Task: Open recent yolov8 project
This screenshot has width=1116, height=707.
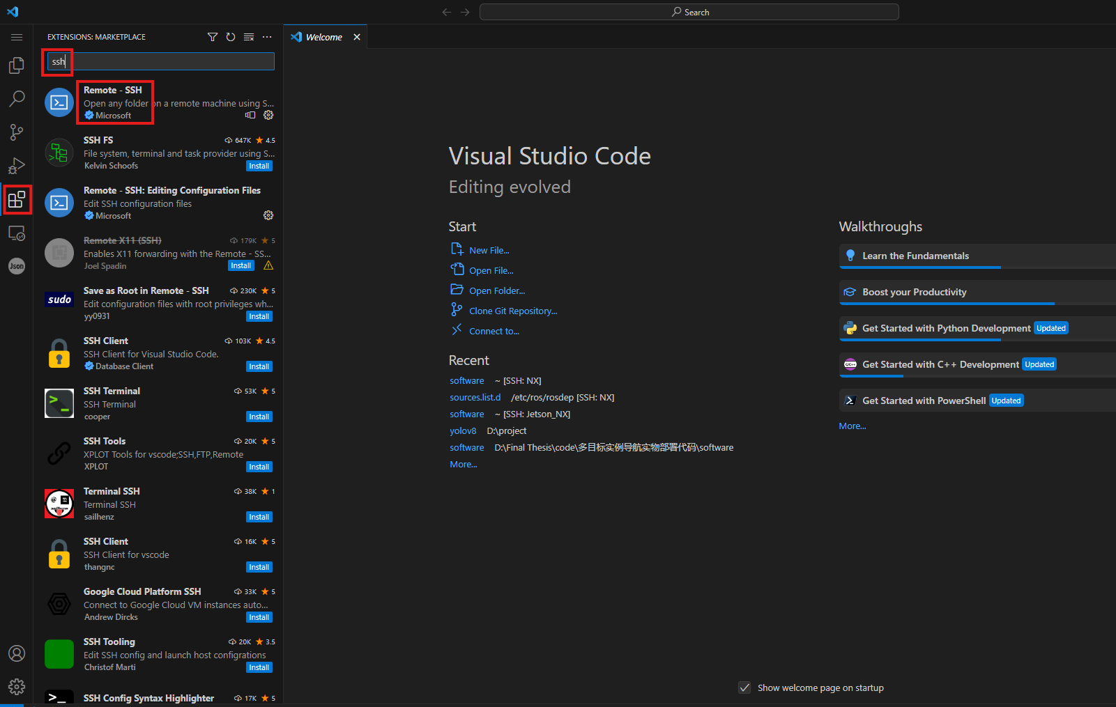Action: pyautogui.click(x=463, y=430)
